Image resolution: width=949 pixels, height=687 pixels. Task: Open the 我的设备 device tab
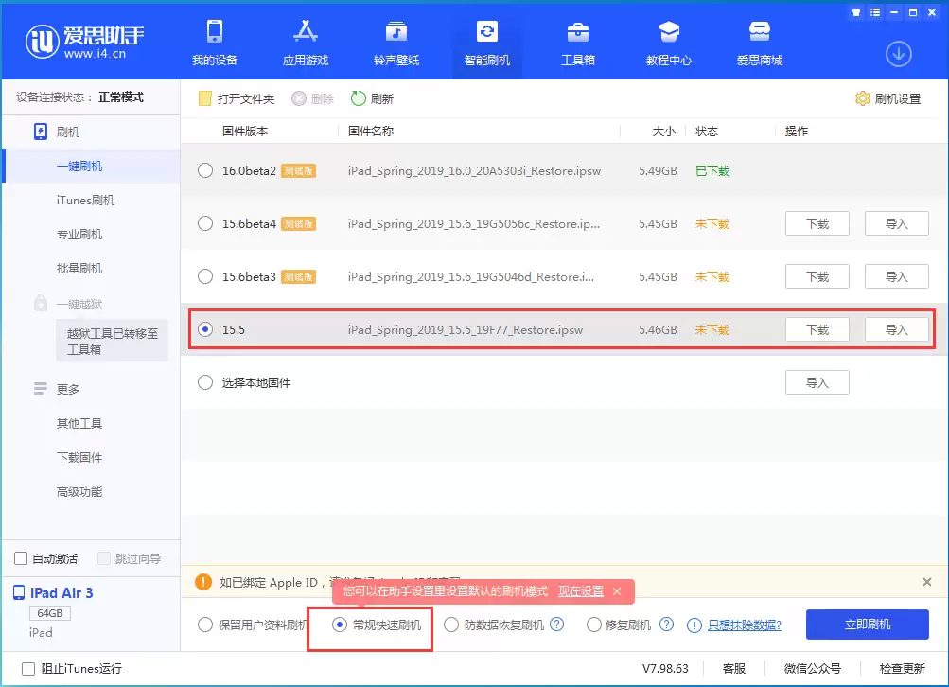[x=214, y=43]
